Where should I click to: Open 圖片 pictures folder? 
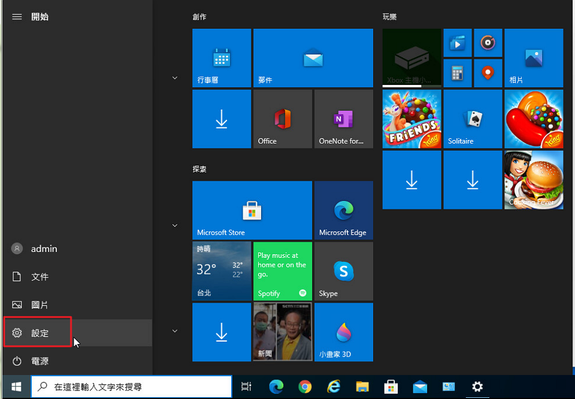tap(77, 304)
